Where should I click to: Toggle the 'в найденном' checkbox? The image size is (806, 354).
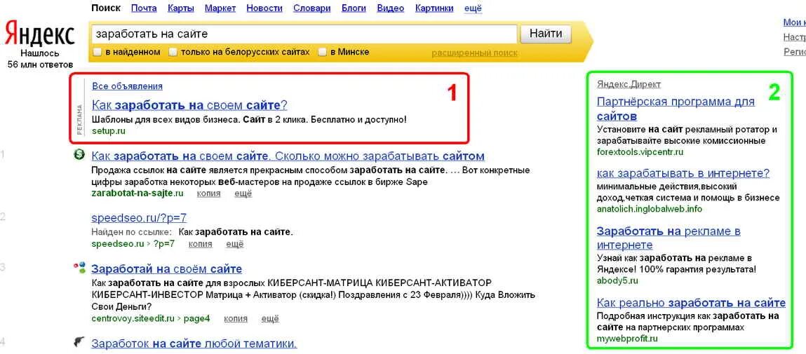pyautogui.click(x=98, y=52)
